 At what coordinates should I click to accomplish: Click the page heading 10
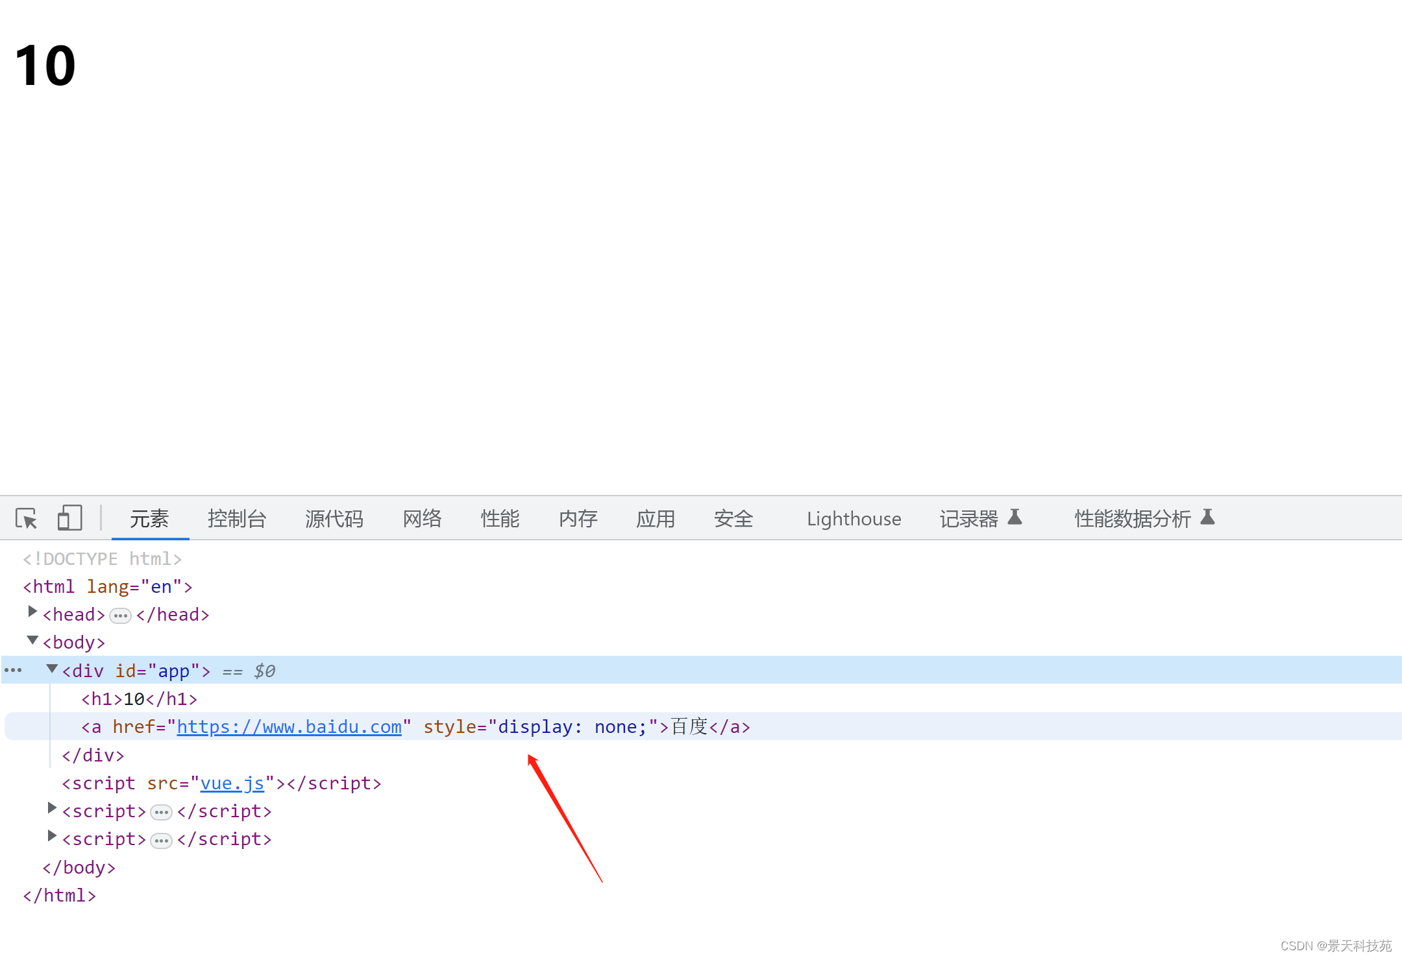45,66
